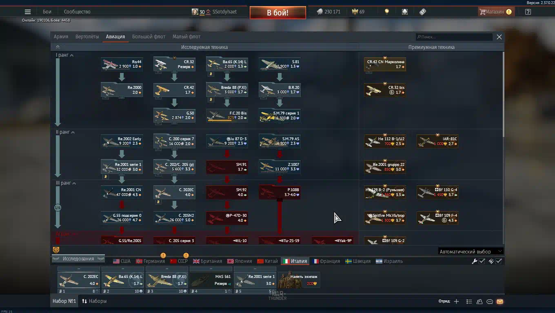Viewport: 555px width, 313px height.
Task: Open the Бои menu
Action: click(x=47, y=12)
